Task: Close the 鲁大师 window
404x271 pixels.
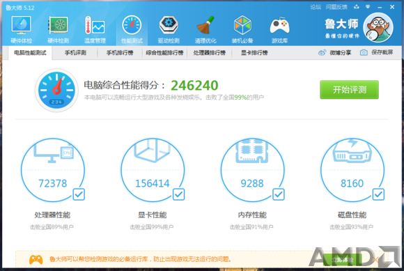Action: tap(392, 7)
